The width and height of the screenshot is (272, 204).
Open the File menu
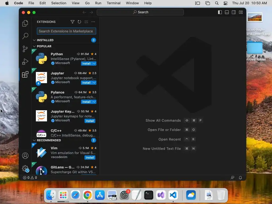31,3
